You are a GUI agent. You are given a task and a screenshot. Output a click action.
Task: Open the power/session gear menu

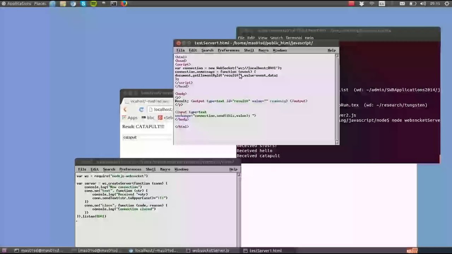[447, 4]
